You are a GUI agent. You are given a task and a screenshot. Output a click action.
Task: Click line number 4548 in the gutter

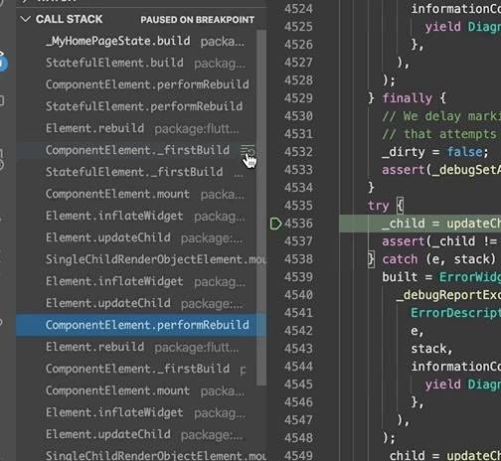coord(298,438)
